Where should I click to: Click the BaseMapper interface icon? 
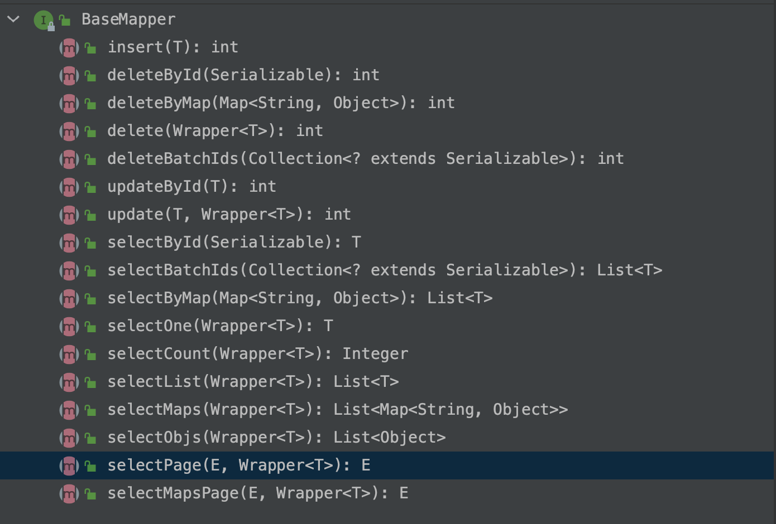click(43, 20)
